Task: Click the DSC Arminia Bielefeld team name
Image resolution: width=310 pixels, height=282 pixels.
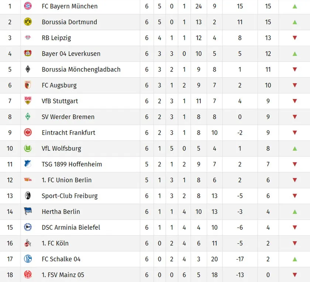Action: 71,228
